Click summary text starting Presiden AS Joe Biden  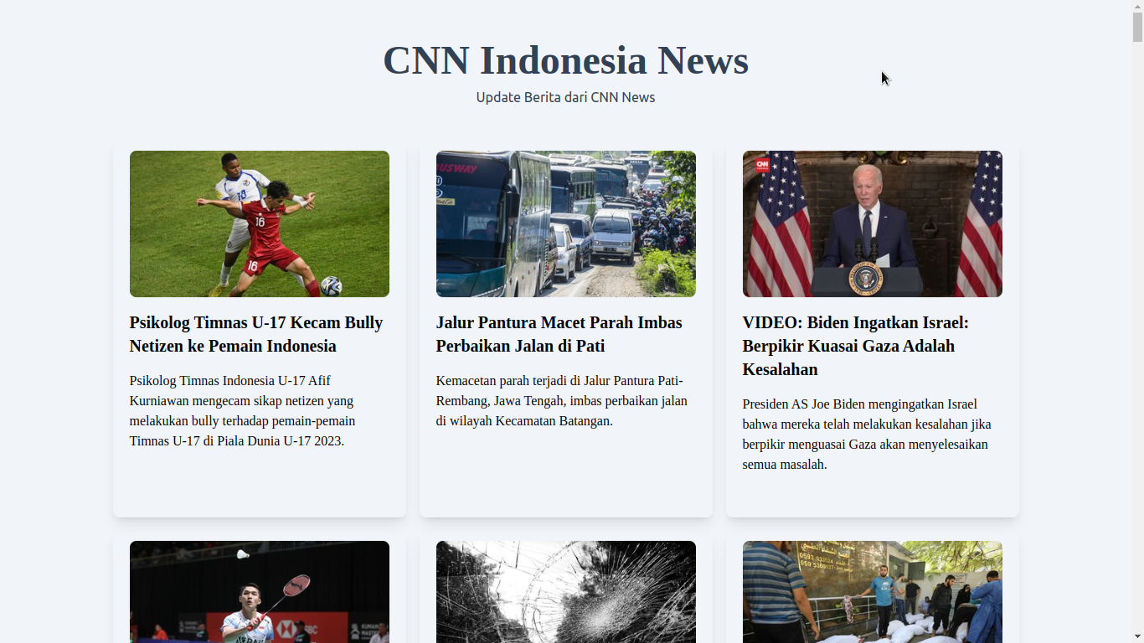coord(867,434)
